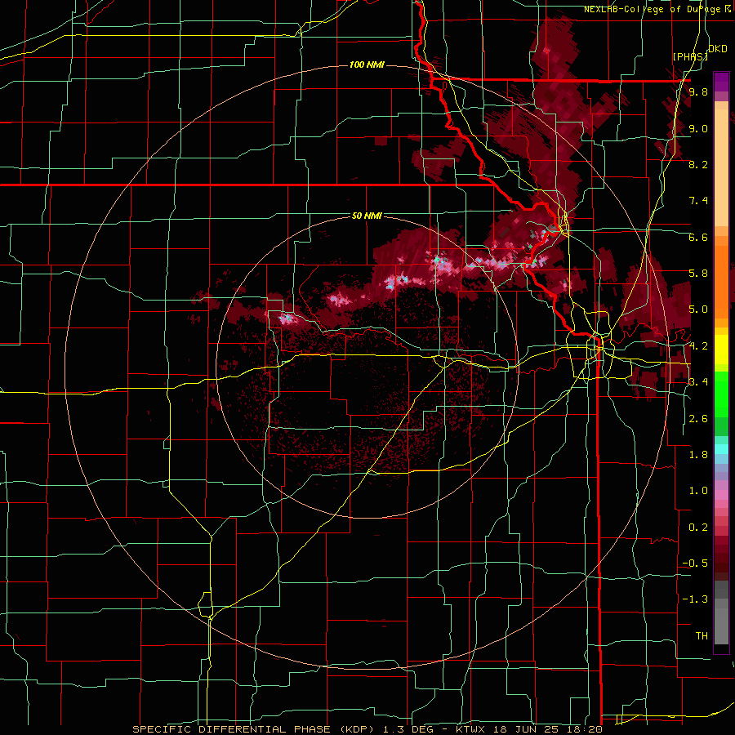The height and width of the screenshot is (735, 735).
Task: Click the NEXLAB-College of DuPage credit text
Action: (652, 9)
